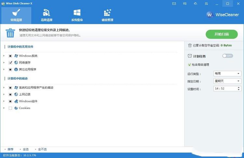Expand the Windows系统 tree arrow
The image size is (244, 158).
(x=4, y=56)
